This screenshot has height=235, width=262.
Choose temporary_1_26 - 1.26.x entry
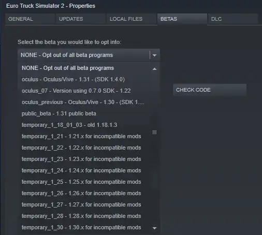click(x=85, y=193)
